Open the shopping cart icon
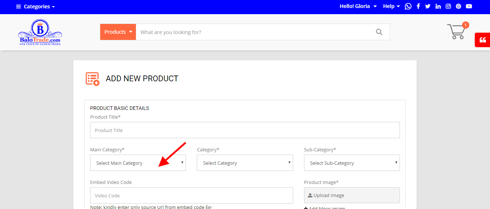 456,32
